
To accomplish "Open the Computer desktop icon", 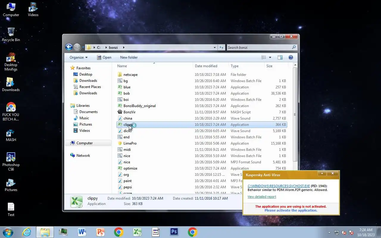I will click(x=11, y=10).
